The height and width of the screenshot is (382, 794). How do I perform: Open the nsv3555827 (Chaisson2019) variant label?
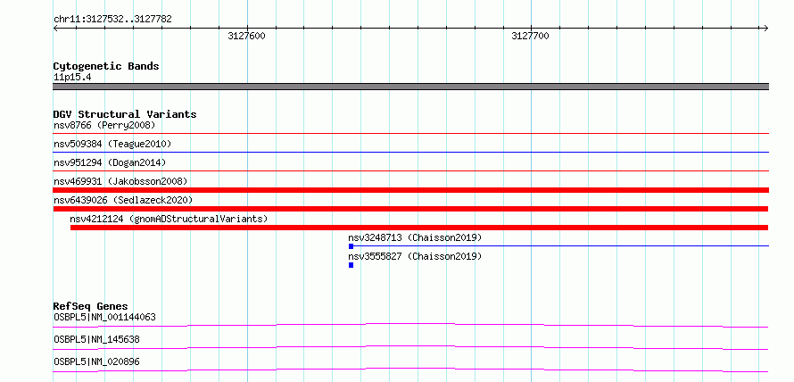(415, 256)
